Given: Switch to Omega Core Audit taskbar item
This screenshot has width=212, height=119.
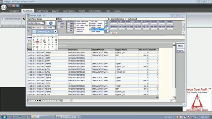Looking at the screenshot, I should click(x=68, y=117).
